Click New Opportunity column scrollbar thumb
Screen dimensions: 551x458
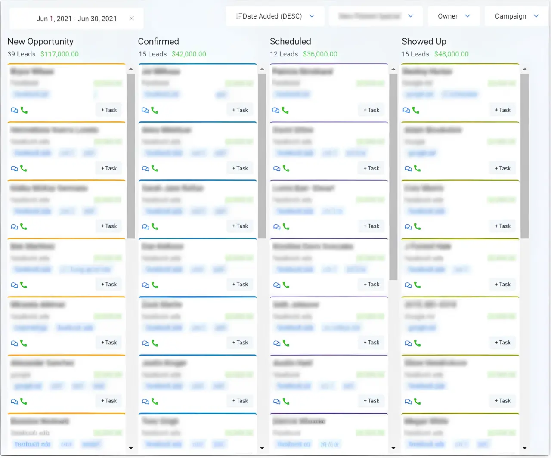[131, 155]
